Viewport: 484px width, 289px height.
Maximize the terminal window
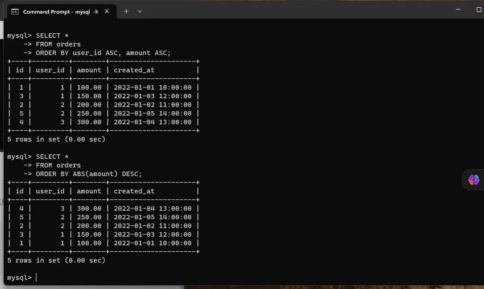[479, 9]
